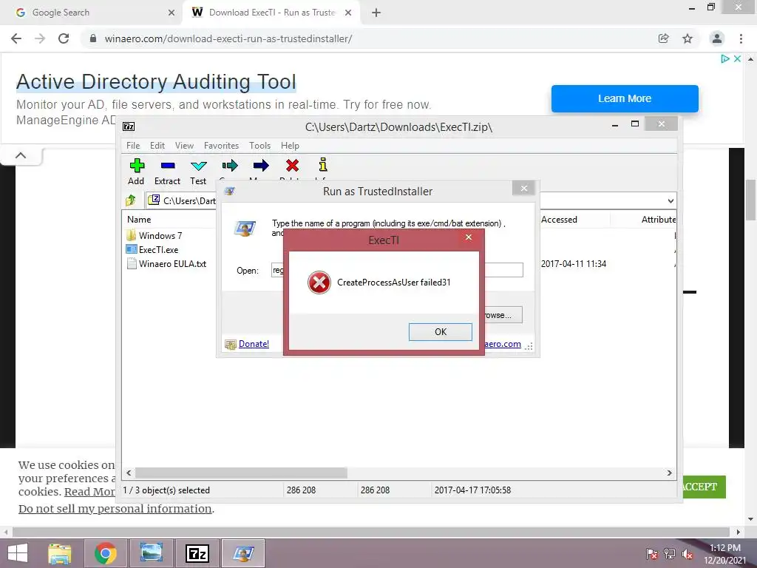Collapse the page panel with up chevron
The width and height of the screenshot is (757, 568).
[x=21, y=155]
